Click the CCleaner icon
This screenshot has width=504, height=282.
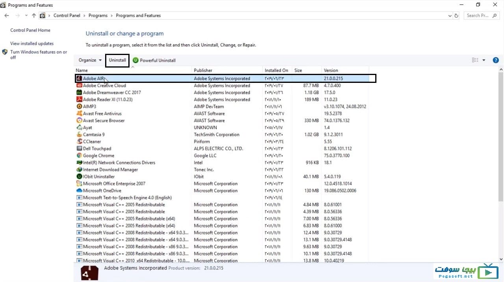(x=79, y=141)
